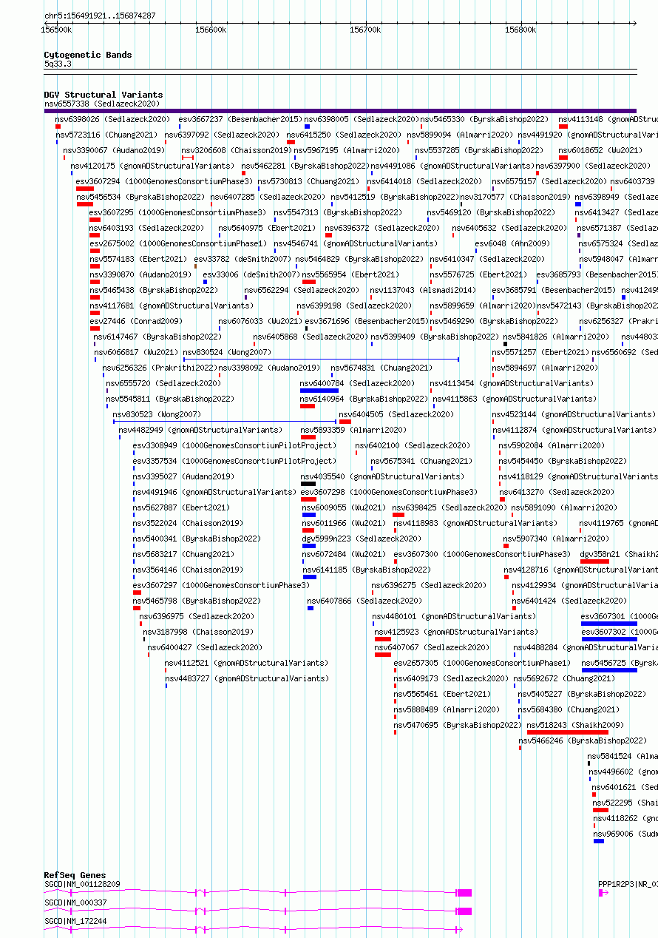The height and width of the screenshot is (938, 658).
Task: Select variant nsv6415250 (Sedlazeck2020)
Action: click(x=345, y=135)
